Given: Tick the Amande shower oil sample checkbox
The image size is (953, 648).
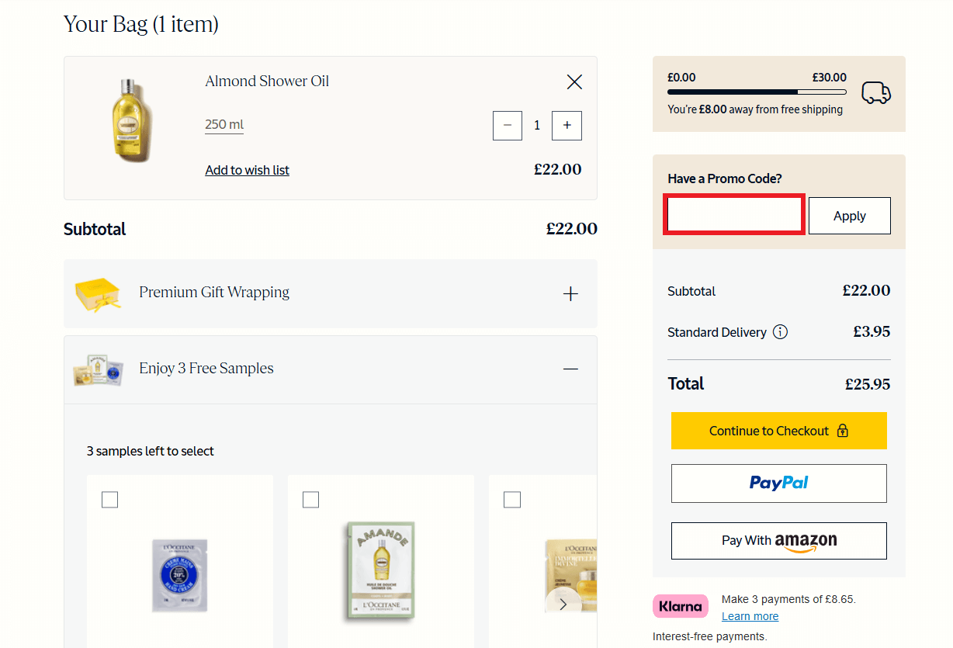Looking at the screenshot, I should point(310,500).
